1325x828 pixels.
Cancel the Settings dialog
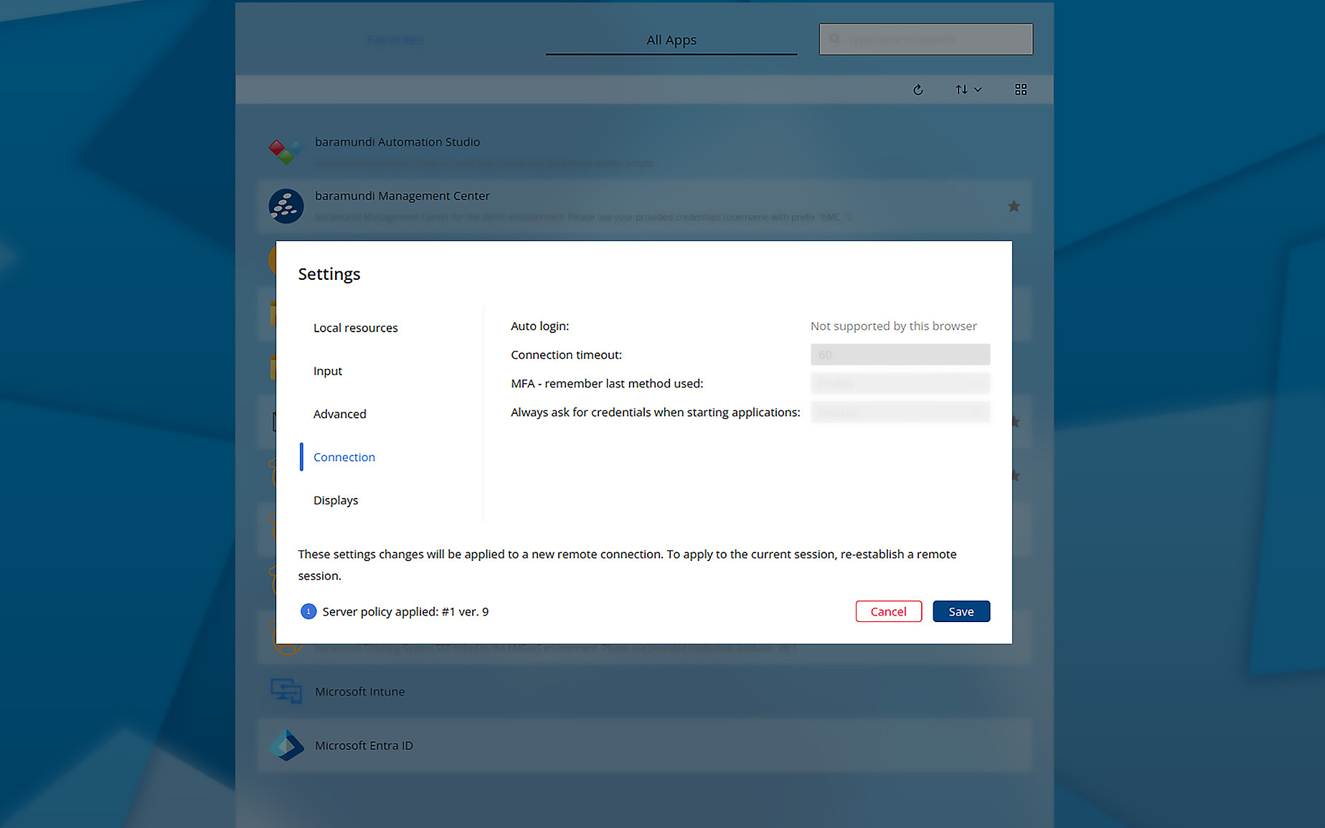[888, 611]
